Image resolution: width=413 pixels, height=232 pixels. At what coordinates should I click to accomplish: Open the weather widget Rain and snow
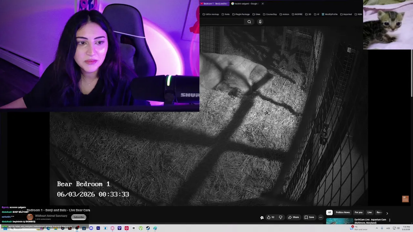(x=359, y=228)
